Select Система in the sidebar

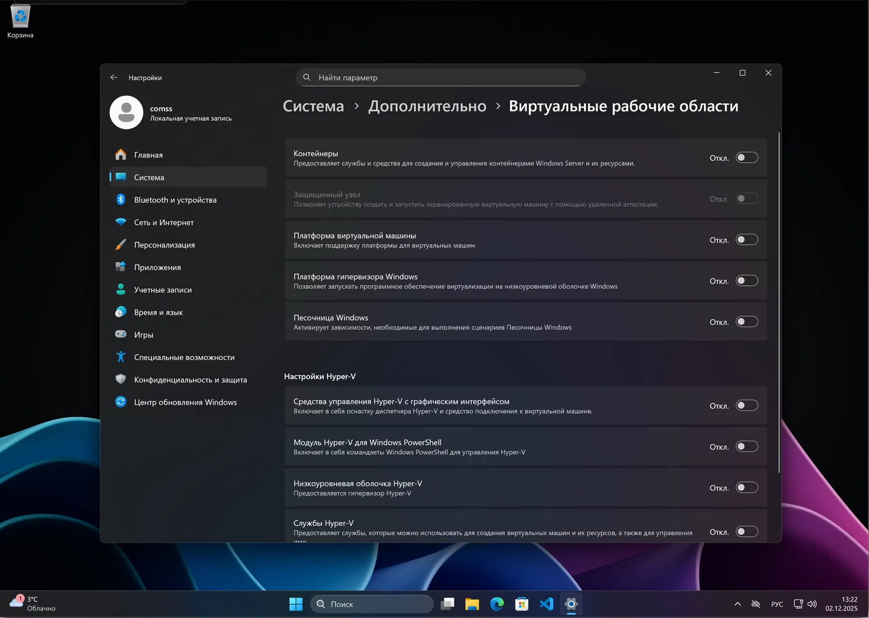tap(188, 177)
